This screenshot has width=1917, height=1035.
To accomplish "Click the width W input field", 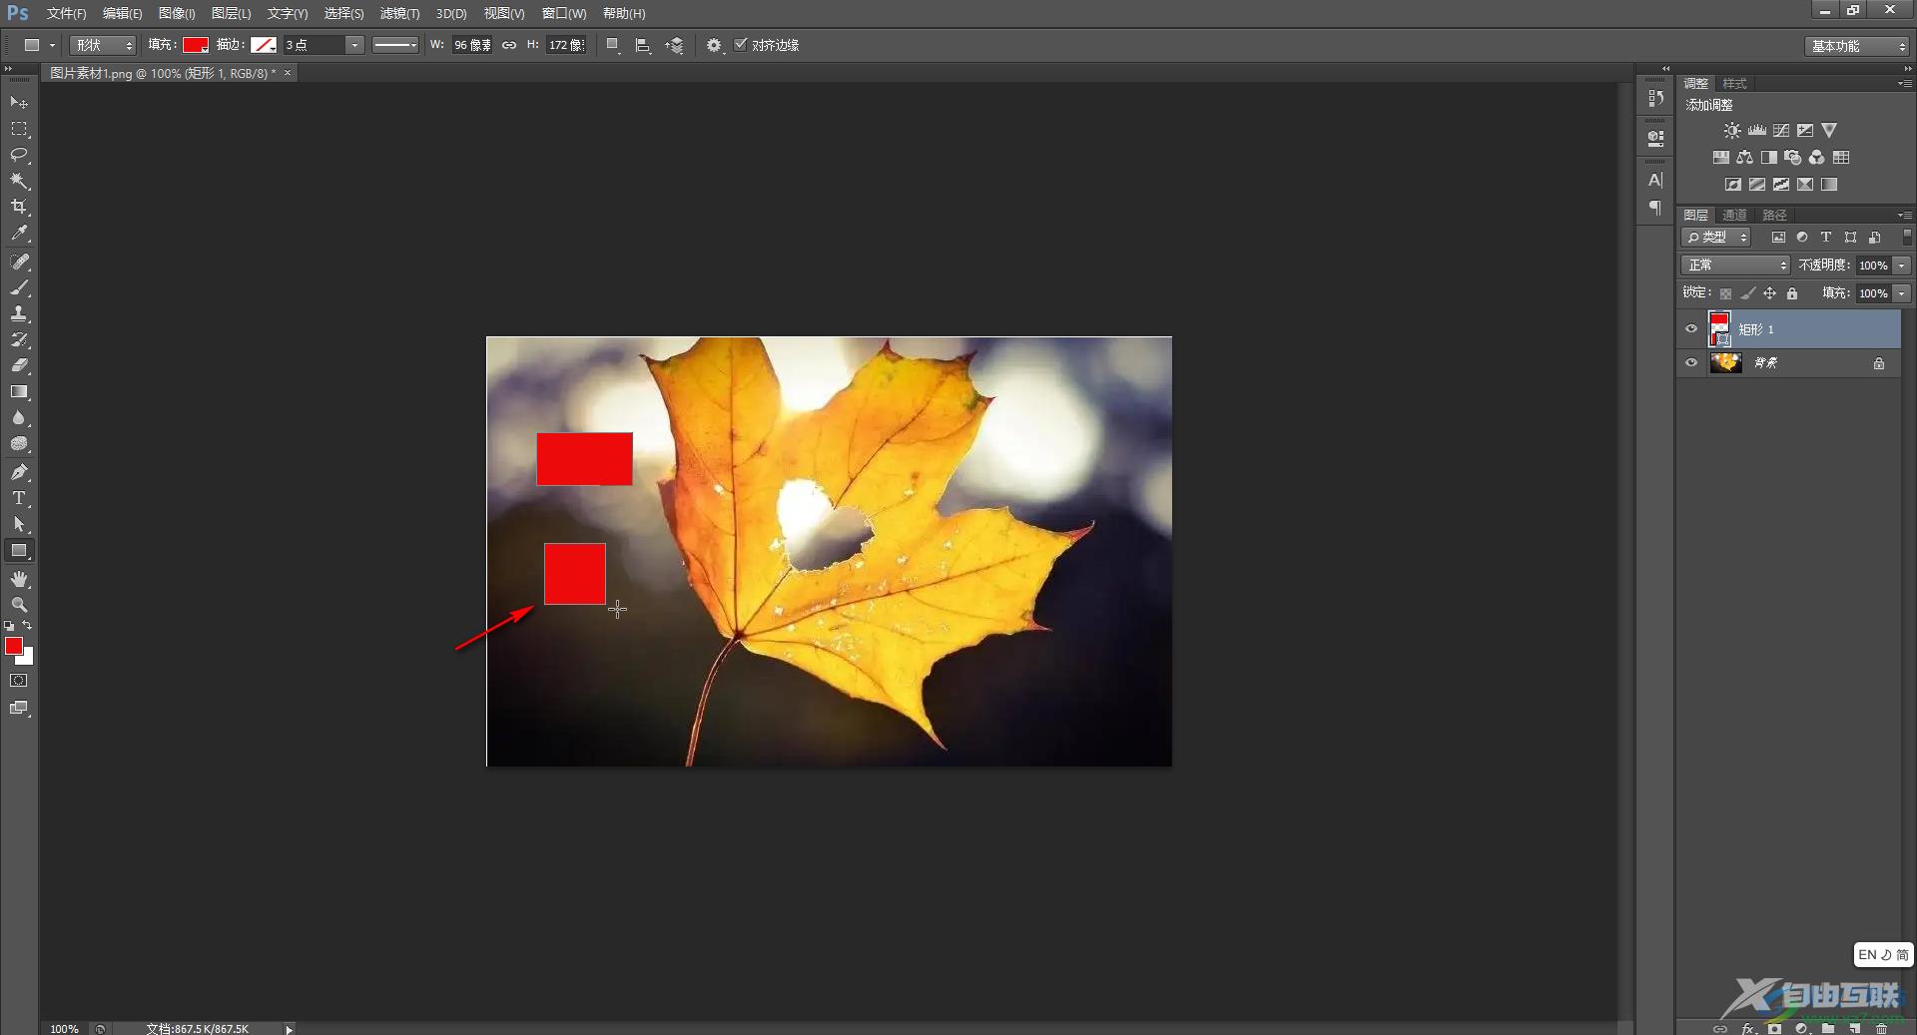I will coord(472,45).
